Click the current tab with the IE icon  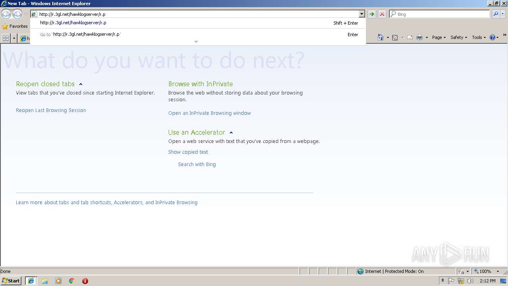click(25, 38)
